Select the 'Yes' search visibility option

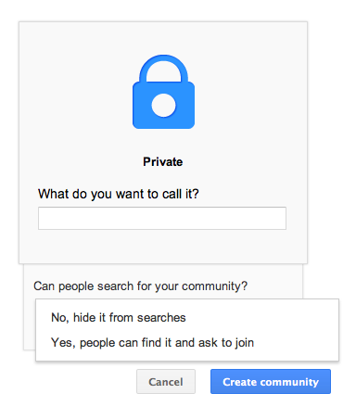pos(187,343)
